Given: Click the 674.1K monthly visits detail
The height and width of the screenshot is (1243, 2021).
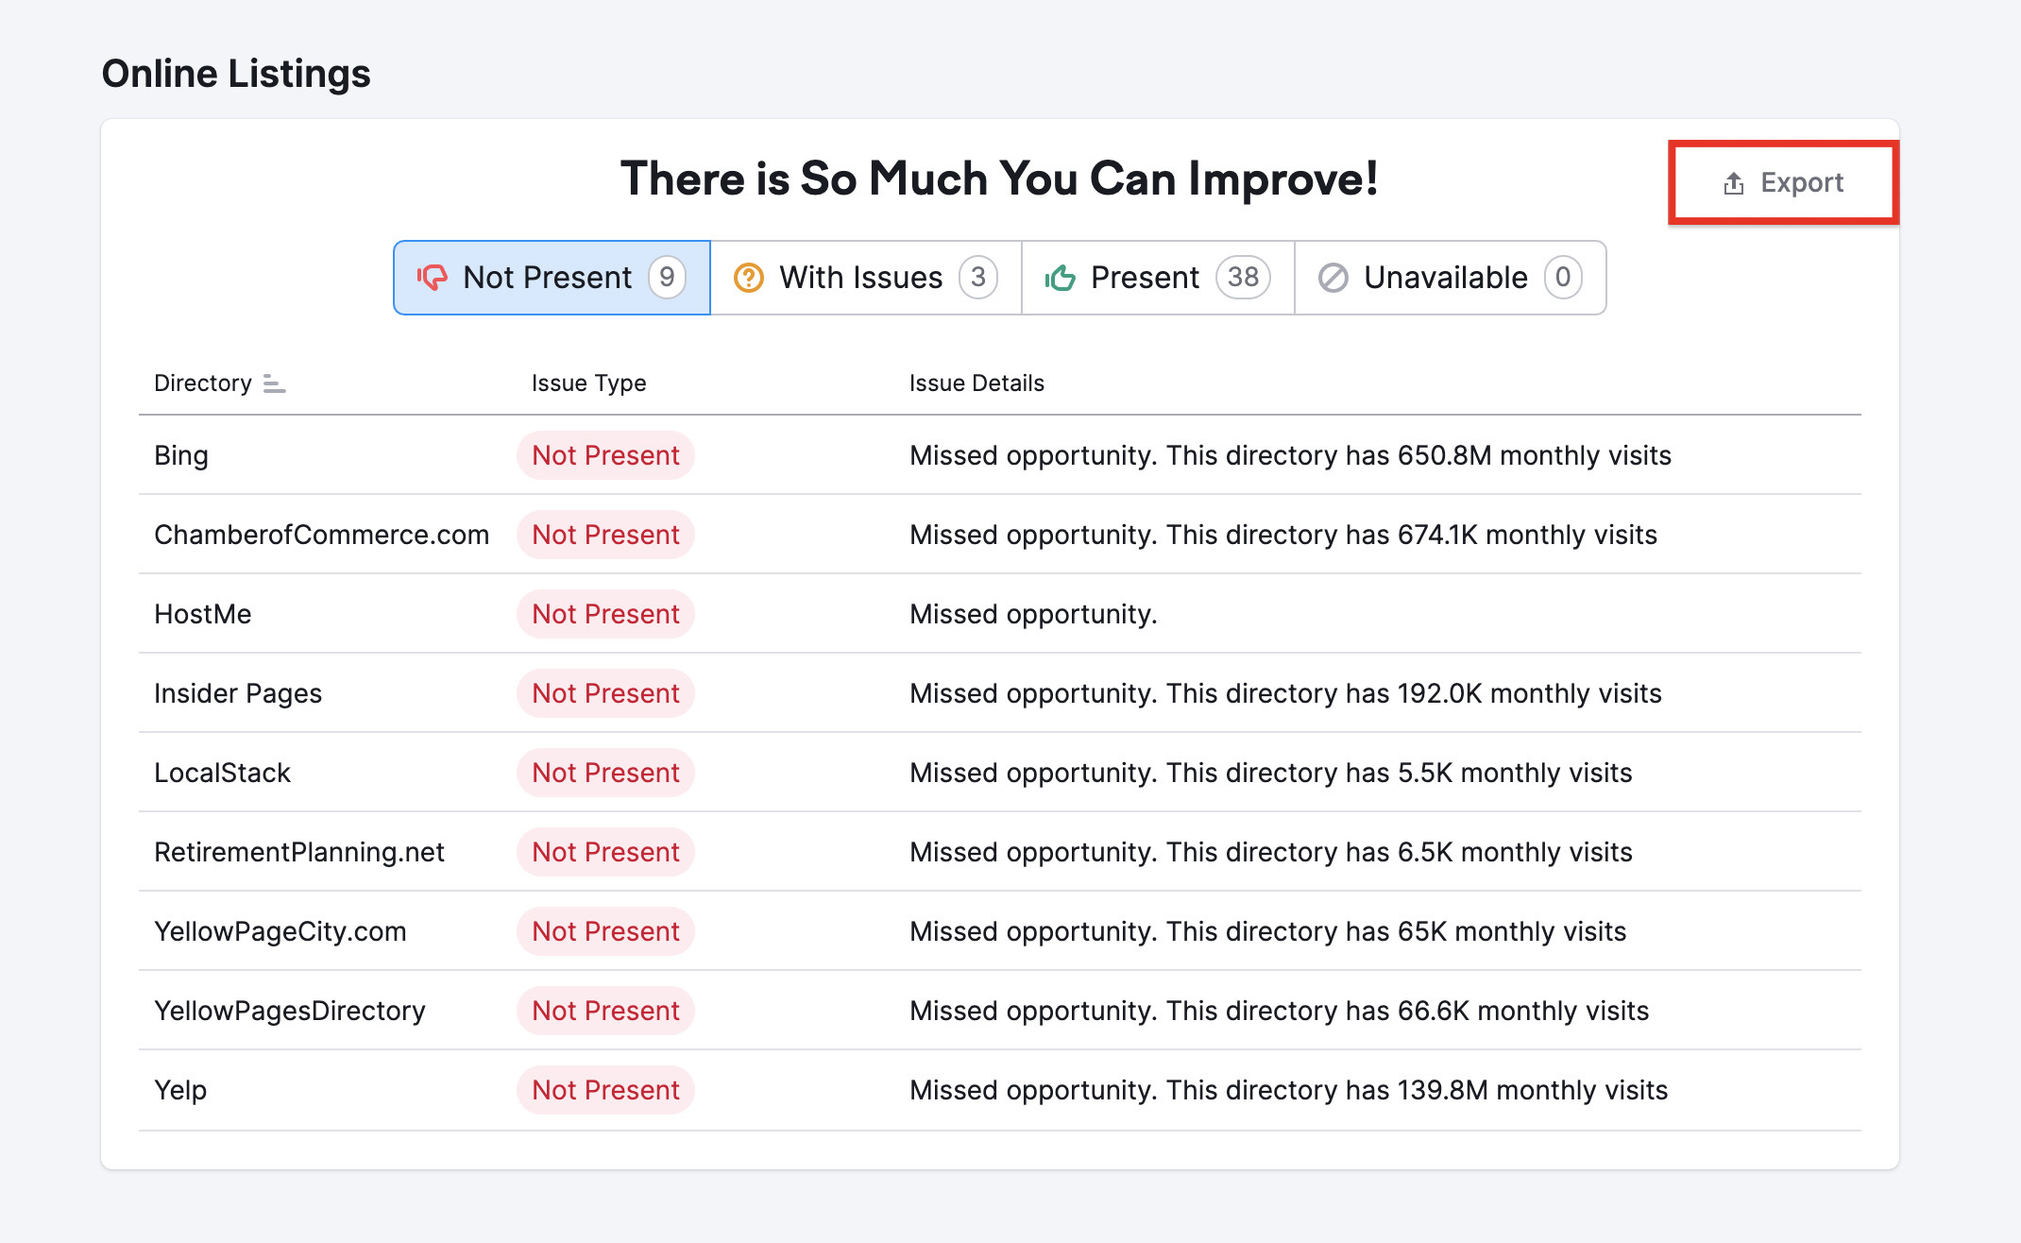Looking at the screenshot, I should click(1283, 535).
